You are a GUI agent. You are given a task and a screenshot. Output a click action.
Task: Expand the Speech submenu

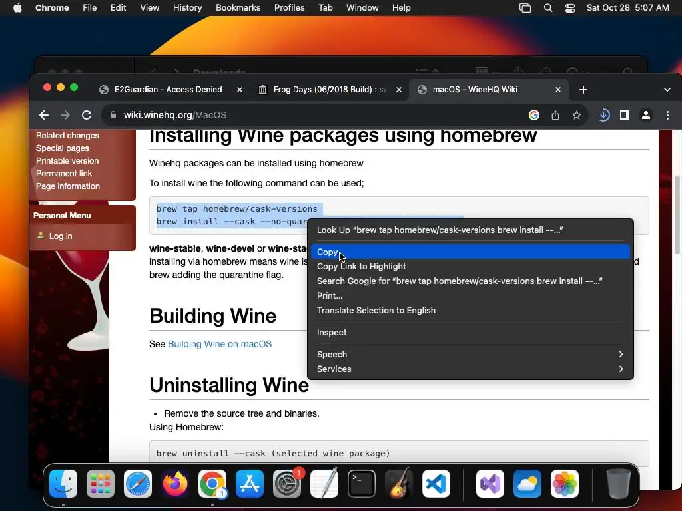471,354
